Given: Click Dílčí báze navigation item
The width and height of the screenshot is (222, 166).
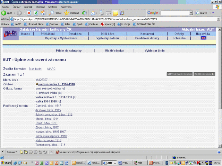Looking at the screenshot, I should click(108, 34).
